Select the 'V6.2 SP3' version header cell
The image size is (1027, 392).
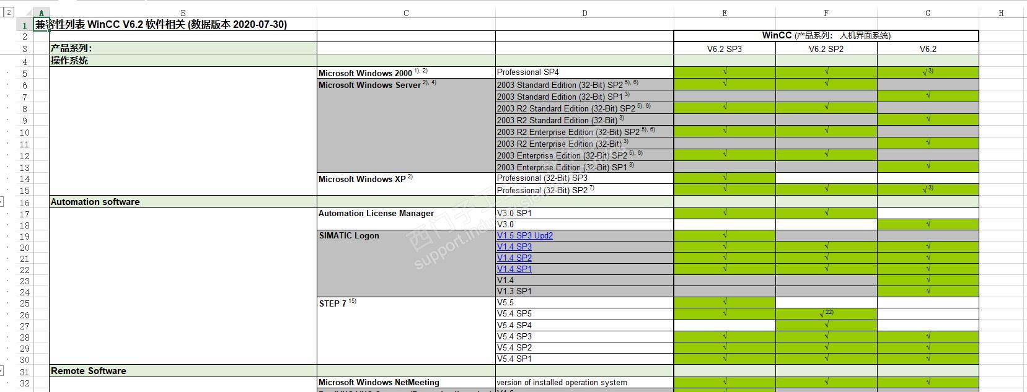[725, 48]
